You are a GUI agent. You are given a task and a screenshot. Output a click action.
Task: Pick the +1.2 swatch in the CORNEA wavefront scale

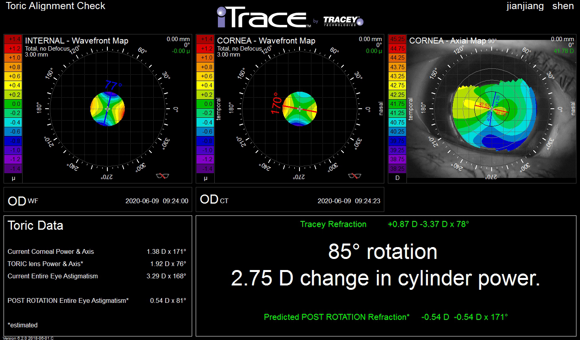[x=205, y=48]
